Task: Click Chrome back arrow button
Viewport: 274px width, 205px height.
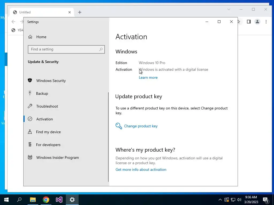Action: (13, 22)
